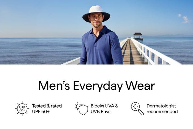Select the "Tested & rated UPF 50+" text
193x129 pixels.
47,109
